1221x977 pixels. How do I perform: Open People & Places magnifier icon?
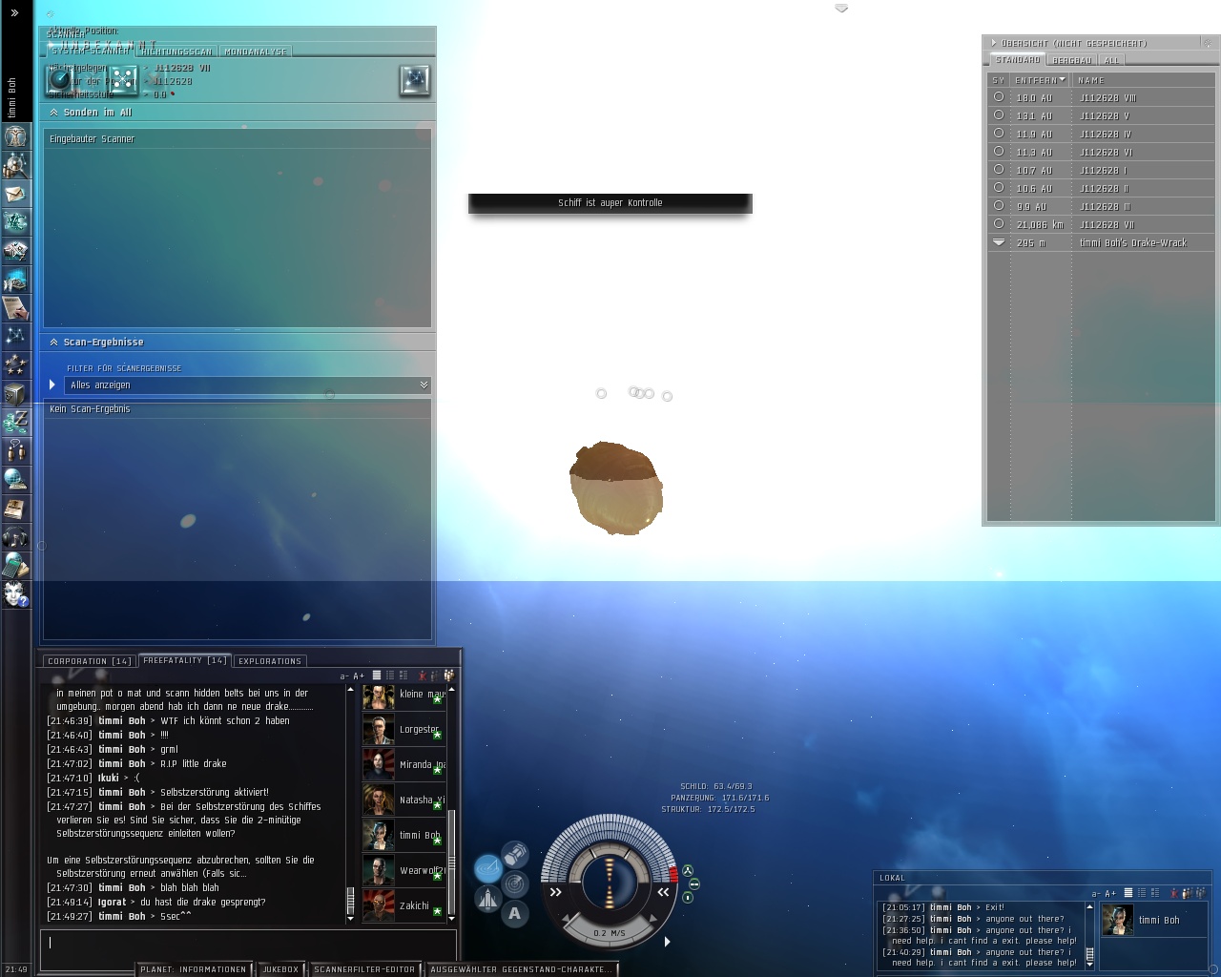tap(15, 165)
